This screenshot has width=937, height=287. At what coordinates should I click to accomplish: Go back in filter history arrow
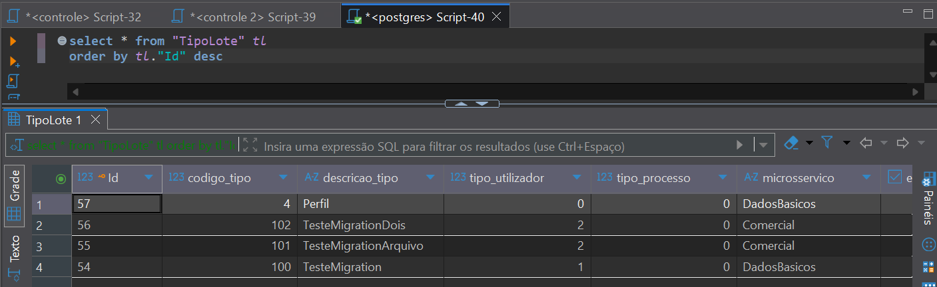pos(866,143)
